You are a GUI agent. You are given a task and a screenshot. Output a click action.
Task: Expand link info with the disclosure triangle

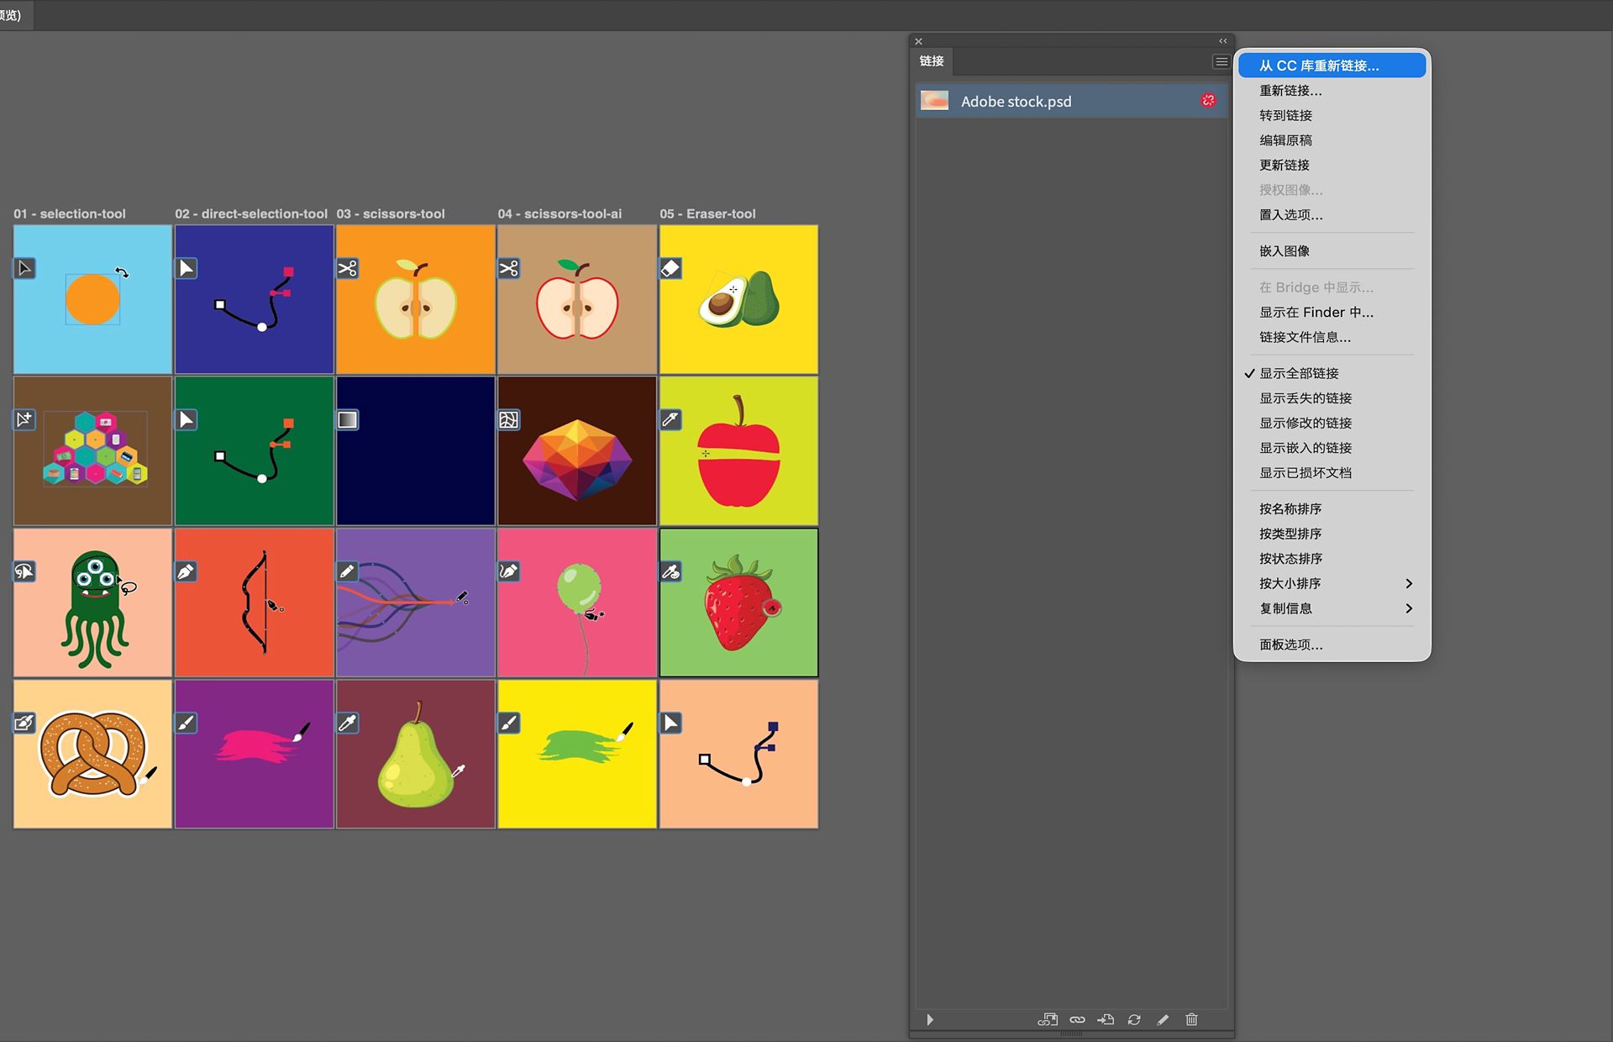(929, 1019)
